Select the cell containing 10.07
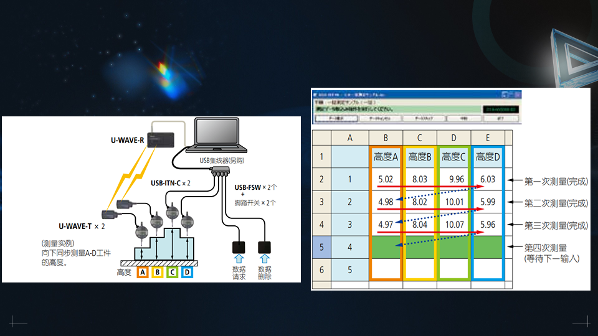Image resolution: width=598 pixels, height=336 pixels. (454, 225)
